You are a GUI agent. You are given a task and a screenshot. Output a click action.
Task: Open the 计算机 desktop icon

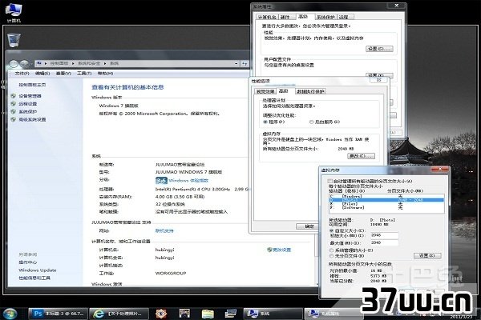pos(14,12)
